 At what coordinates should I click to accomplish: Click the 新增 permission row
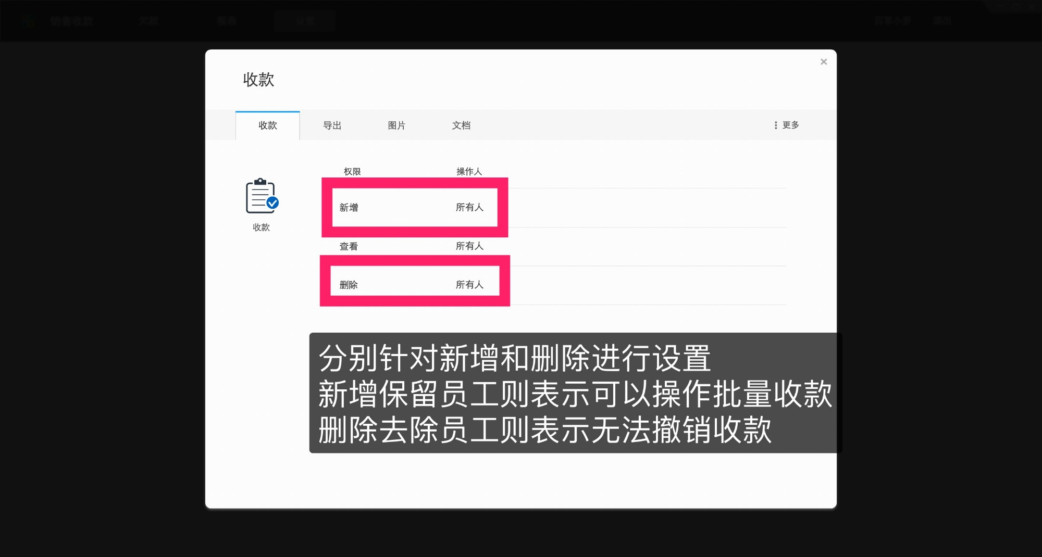pyautogui.click(x=348, y=207)
